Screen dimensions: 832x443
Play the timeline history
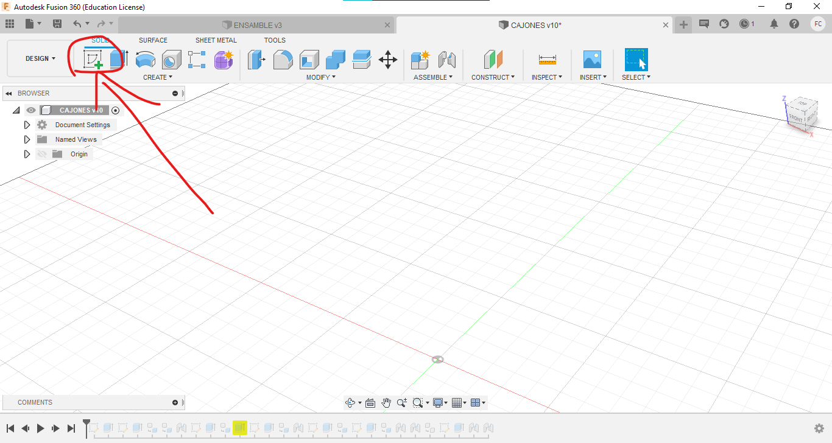coord(40,428)
